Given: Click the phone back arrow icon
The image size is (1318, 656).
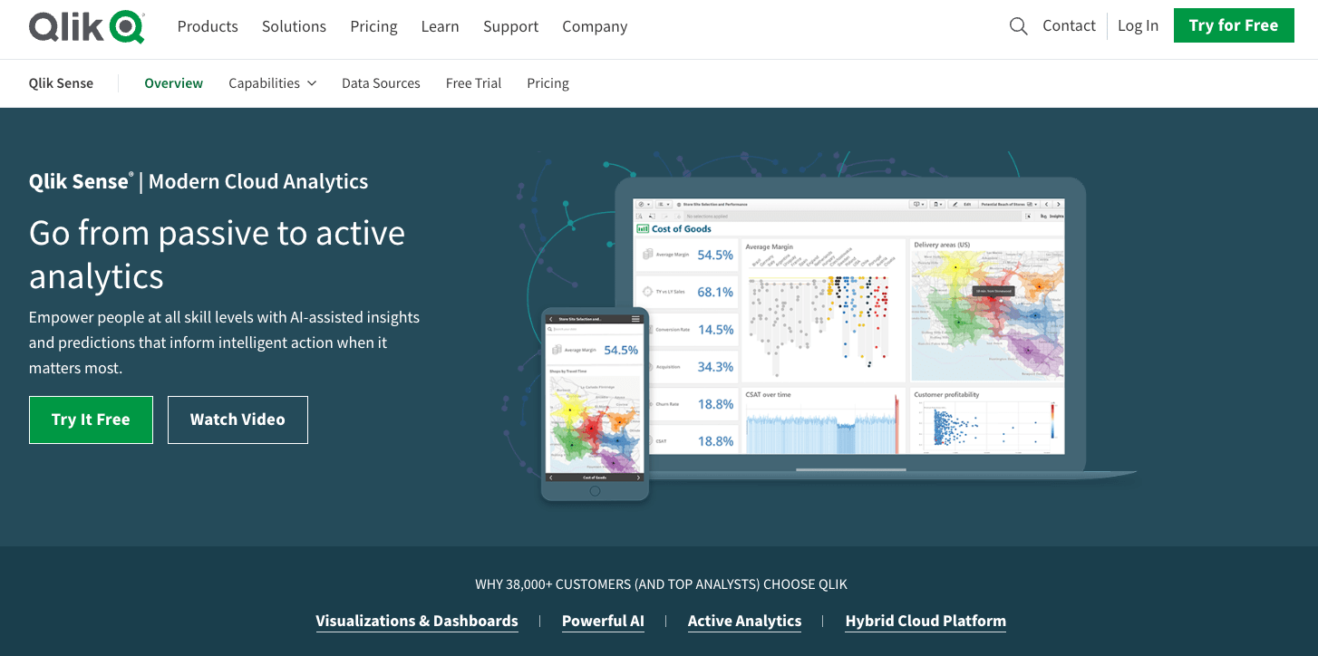Looking at the screenshot, I should click(x=551, y=319).
